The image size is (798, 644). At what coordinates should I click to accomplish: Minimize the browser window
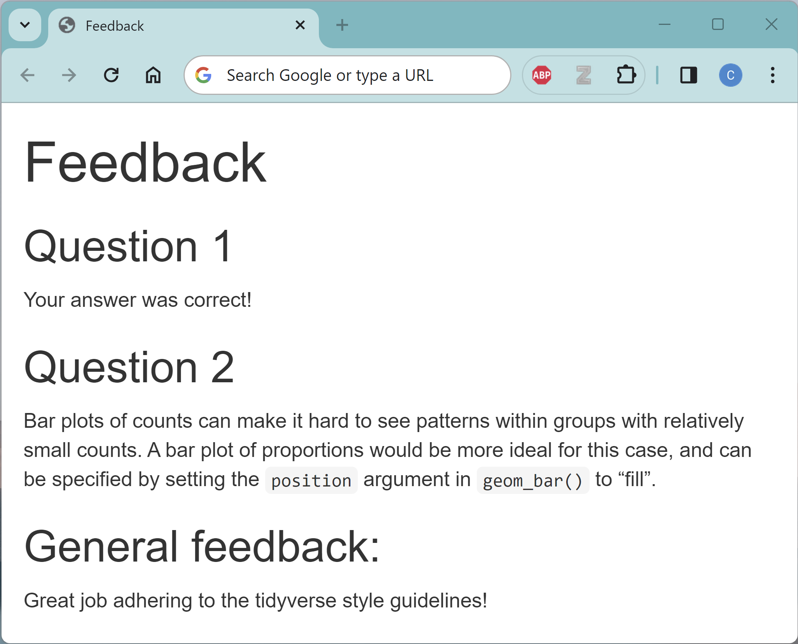coord(665,24)
